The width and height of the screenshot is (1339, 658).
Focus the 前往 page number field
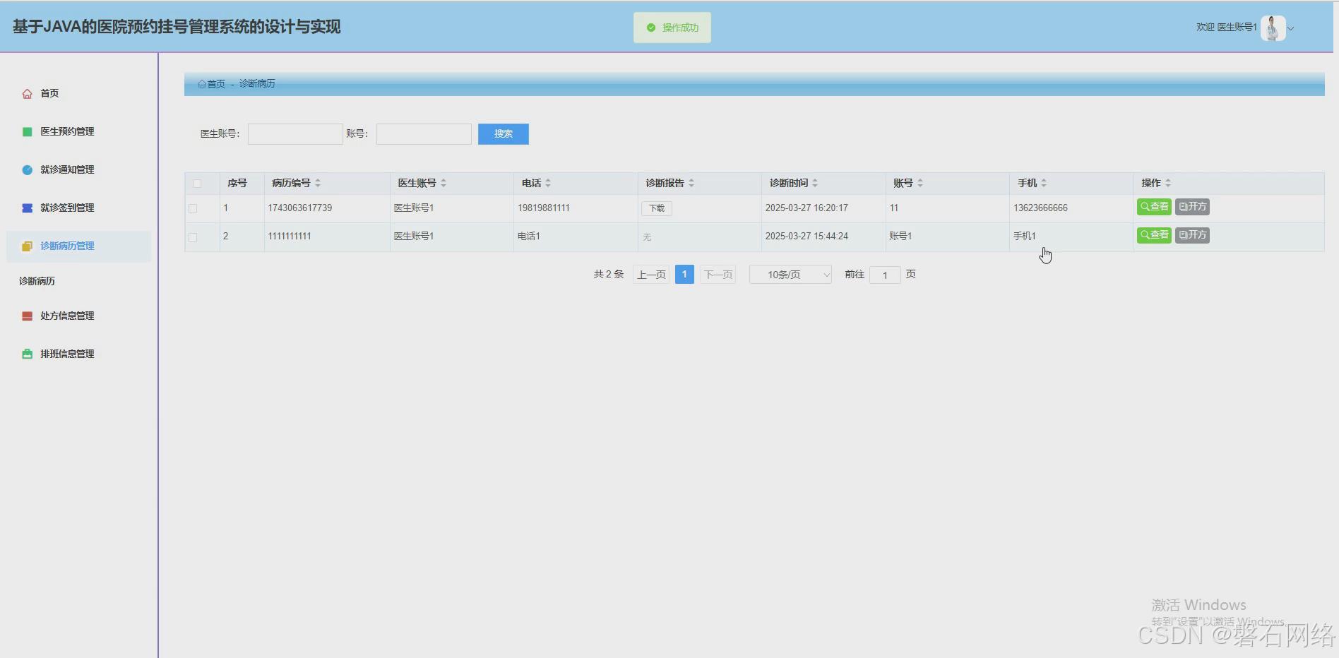pos(885,275)
